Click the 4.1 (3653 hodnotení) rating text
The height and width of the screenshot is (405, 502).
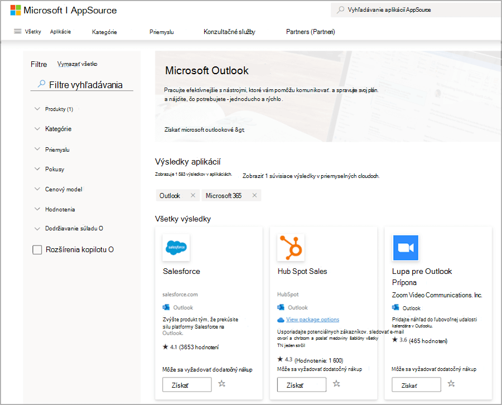(x=194, y=347)
